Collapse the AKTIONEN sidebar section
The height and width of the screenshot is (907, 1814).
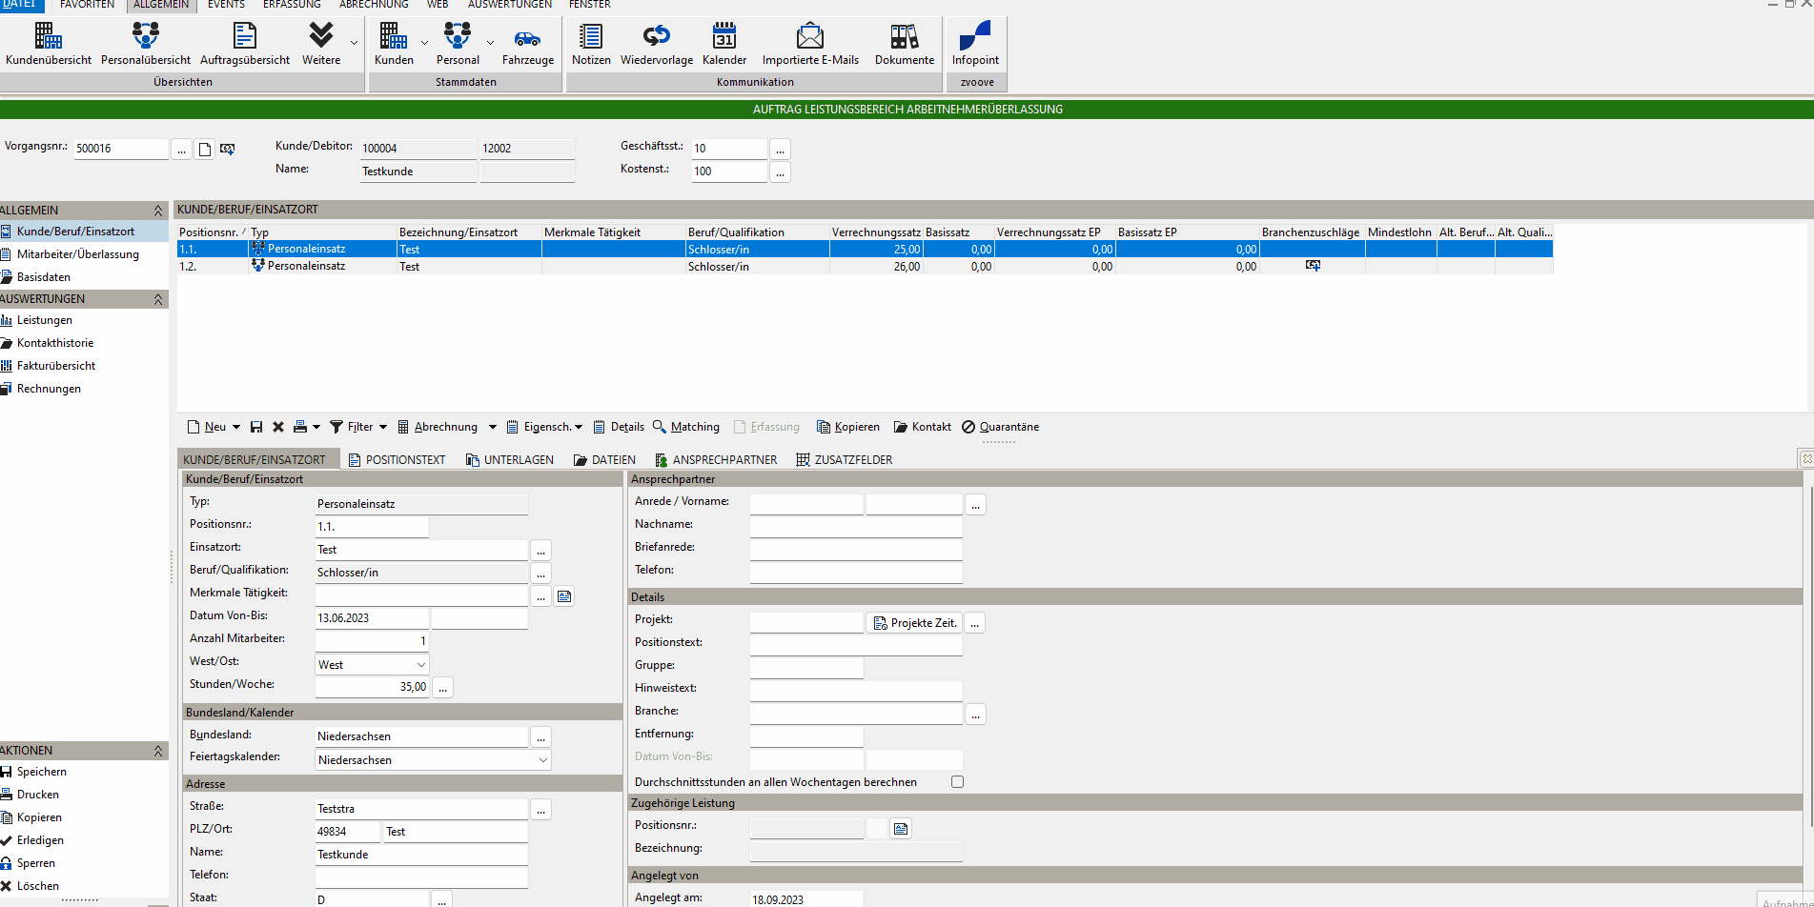pos(158,751)
